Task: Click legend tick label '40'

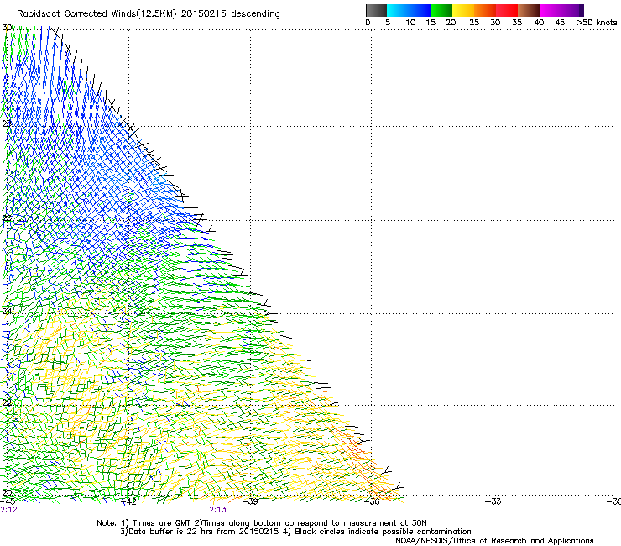Action: coord(539,23)
